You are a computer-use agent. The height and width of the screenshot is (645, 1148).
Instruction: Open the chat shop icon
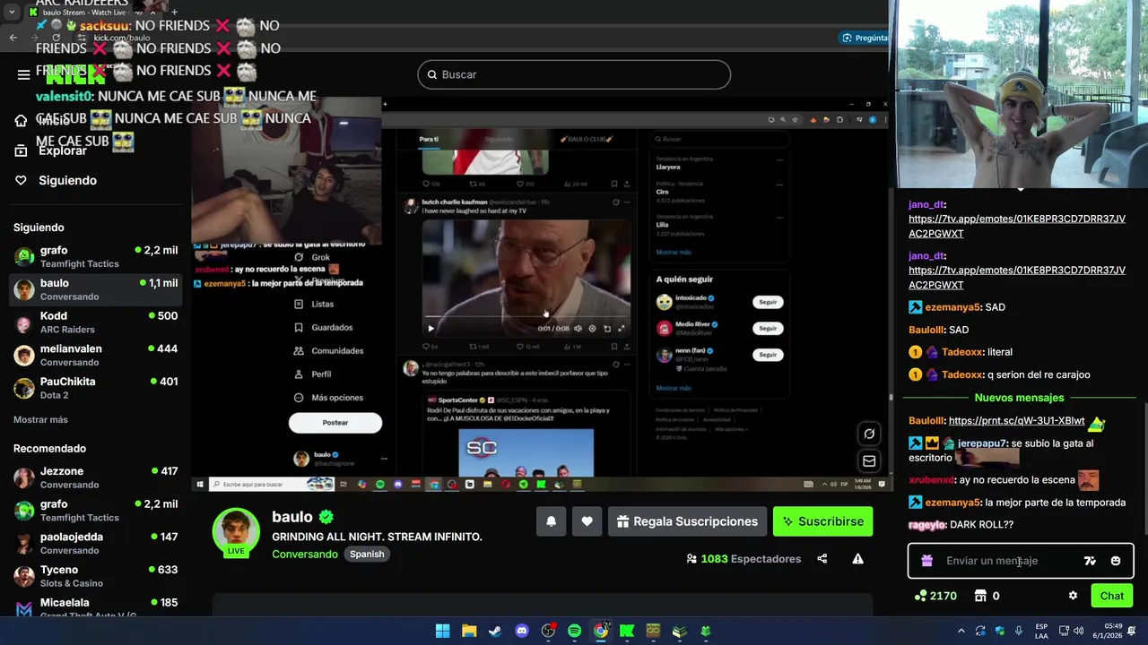(x=980, y=596)
